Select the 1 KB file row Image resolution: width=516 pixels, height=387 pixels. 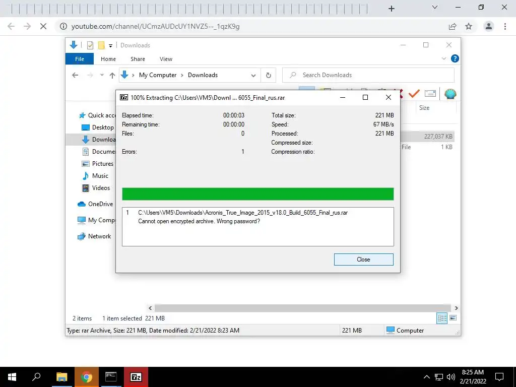(427, 147)
